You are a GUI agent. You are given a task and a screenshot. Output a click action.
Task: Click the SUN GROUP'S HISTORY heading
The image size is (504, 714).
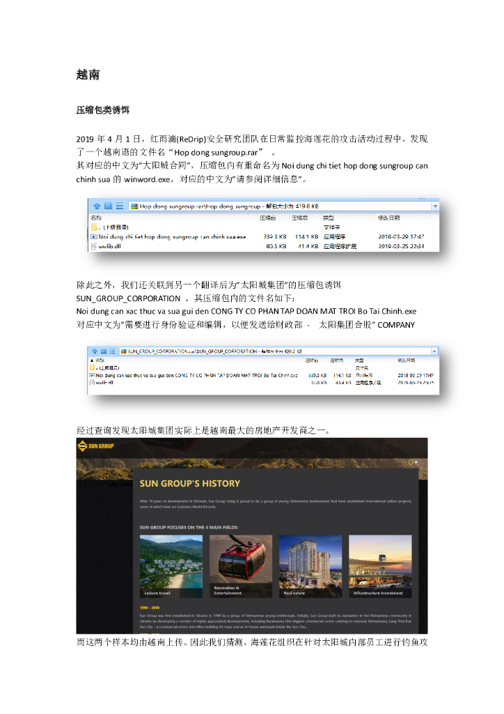pyautogui.click(x=189, y=484)
